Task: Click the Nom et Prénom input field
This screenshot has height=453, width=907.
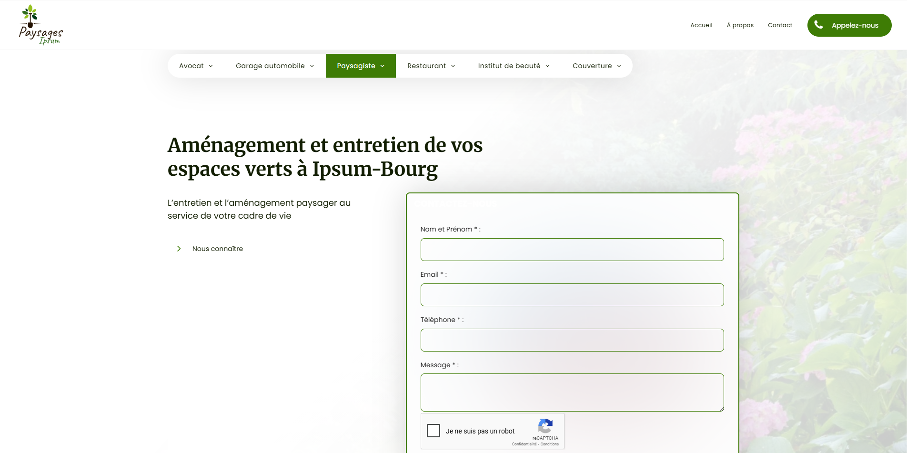Action: point(572,250)
